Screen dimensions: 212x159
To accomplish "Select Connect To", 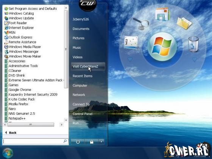I will tap(81, 104).
